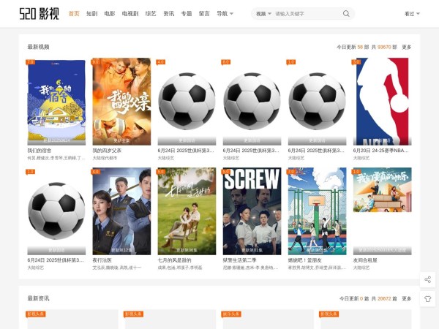This screenshot has height=329, width=439.
Task: Click the search magnifier icon
Action: coord(346,14)
